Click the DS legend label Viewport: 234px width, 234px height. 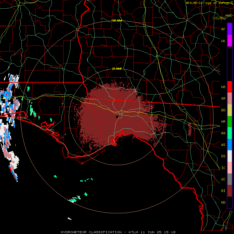(x=223, y=156)
